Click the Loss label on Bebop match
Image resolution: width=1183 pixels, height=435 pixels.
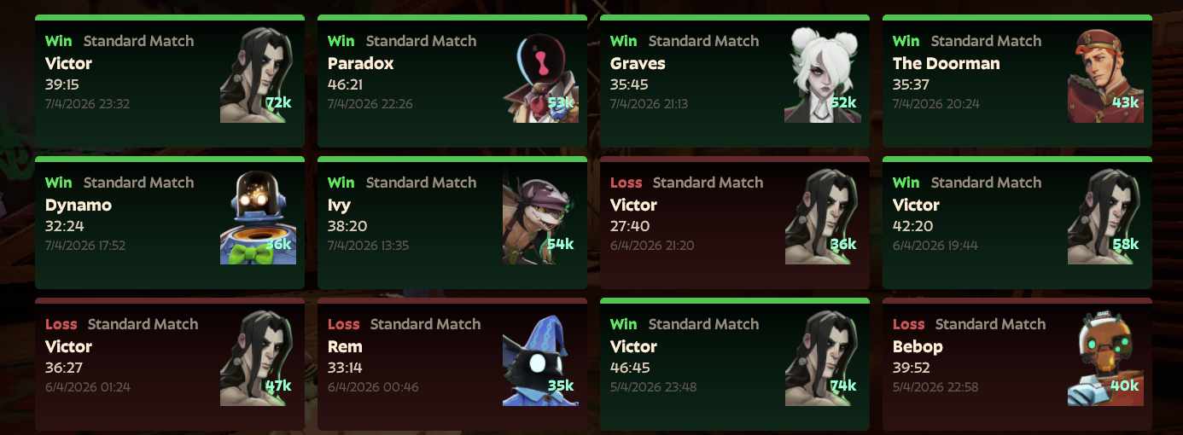909,324
